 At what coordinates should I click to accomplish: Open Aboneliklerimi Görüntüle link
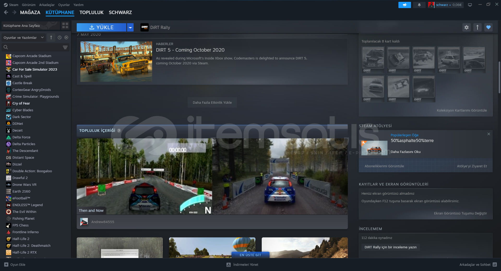(x=384, y=166)
